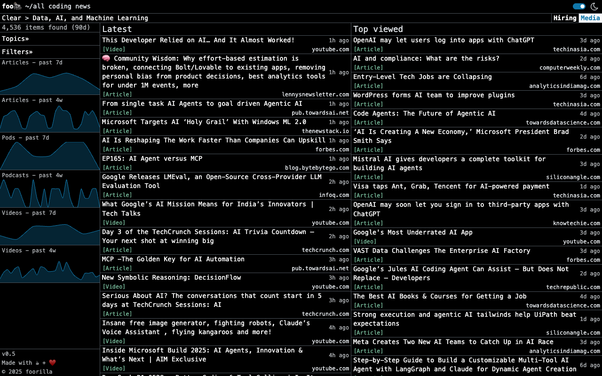The width and height of the screenshot is (602, 376).
Task: Open 'MCP –The Golden Key' article
Action: pos(173,259)
